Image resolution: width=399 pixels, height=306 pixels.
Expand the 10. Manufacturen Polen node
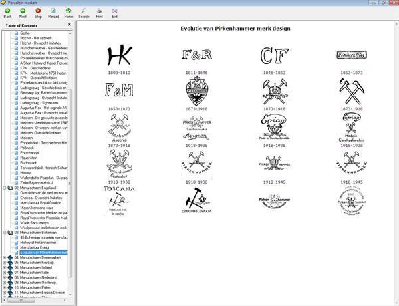click(5, 287)
